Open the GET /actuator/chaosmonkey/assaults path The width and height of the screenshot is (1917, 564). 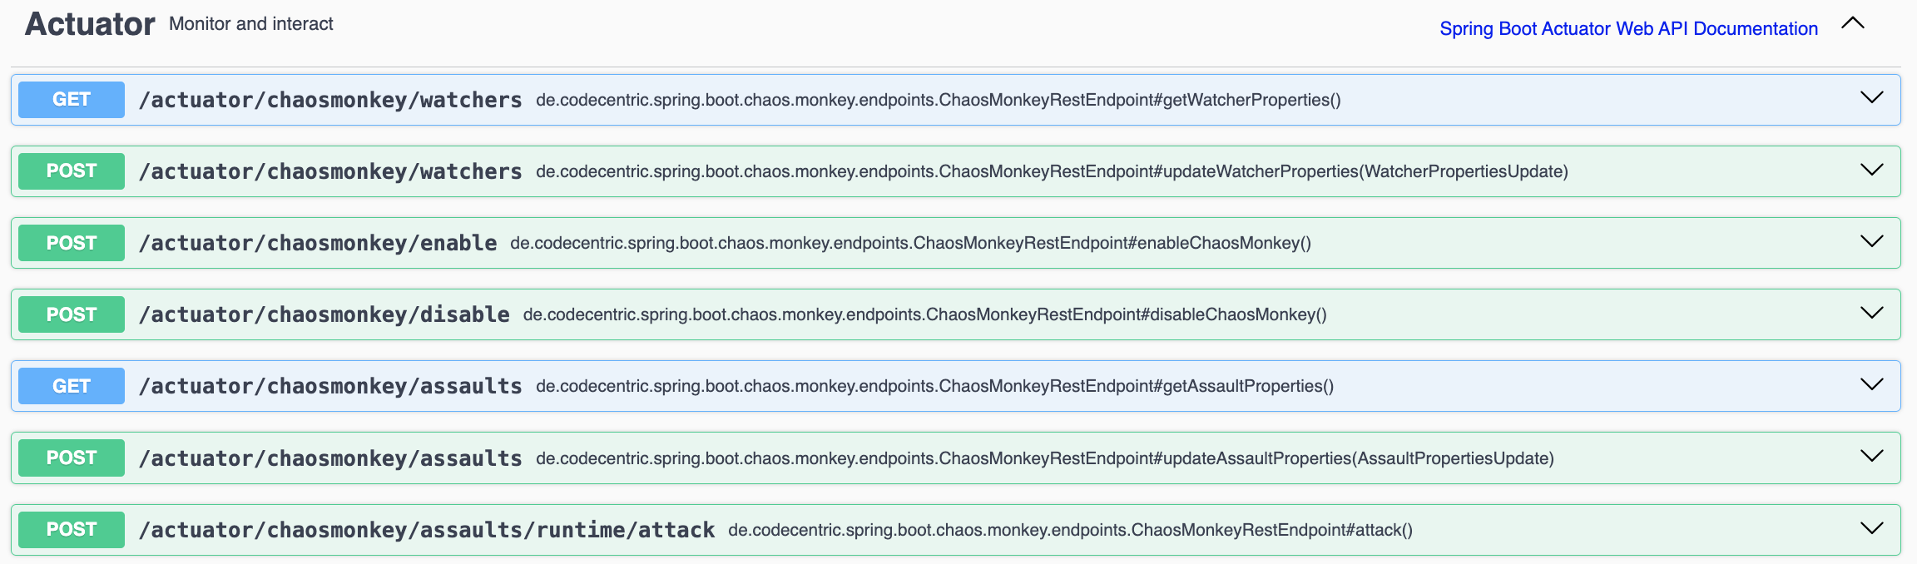pyautogui.click(x=330, y=386)
